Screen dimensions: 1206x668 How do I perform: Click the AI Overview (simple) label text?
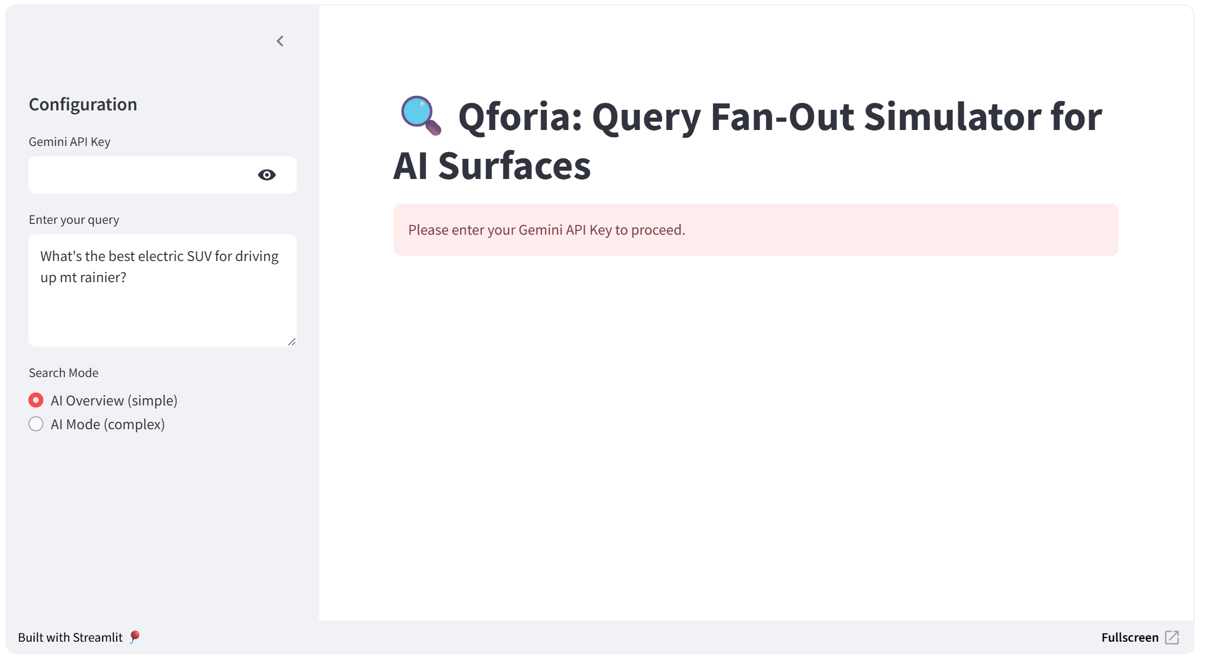(114, 400)
